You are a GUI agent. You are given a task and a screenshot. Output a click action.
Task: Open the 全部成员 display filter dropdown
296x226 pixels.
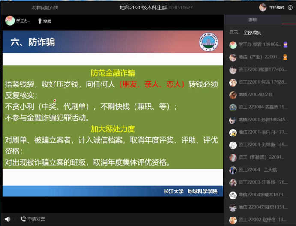point(252,33)
